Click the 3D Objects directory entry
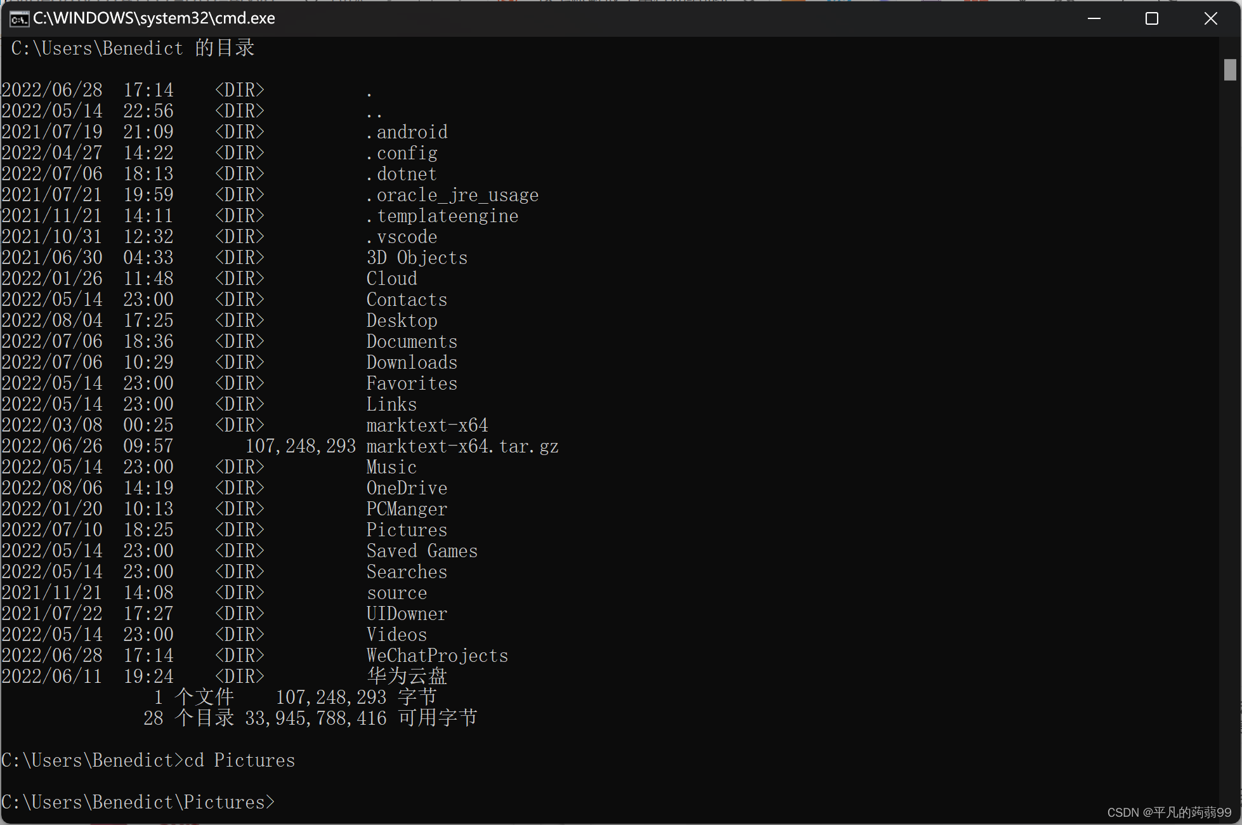Image resolution: width=1242 pixels, height=825 pixels. coord(416,257)
